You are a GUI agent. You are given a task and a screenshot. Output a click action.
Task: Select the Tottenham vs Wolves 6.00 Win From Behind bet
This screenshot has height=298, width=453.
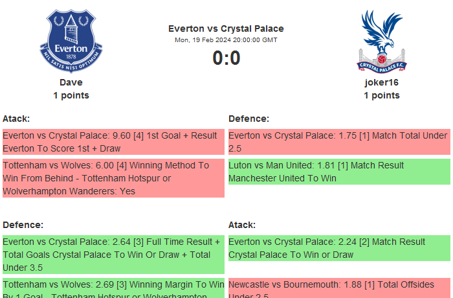[x=113, y=178]
